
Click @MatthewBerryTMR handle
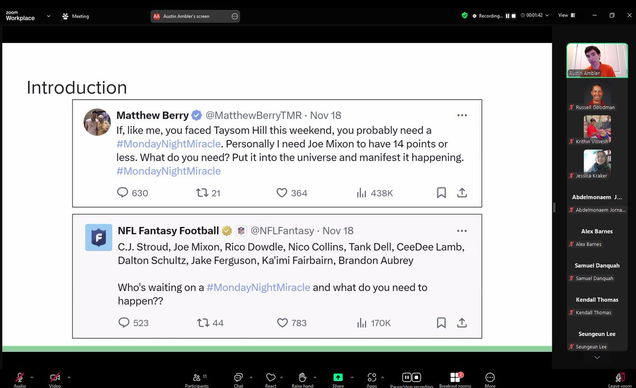coord(253,115)
